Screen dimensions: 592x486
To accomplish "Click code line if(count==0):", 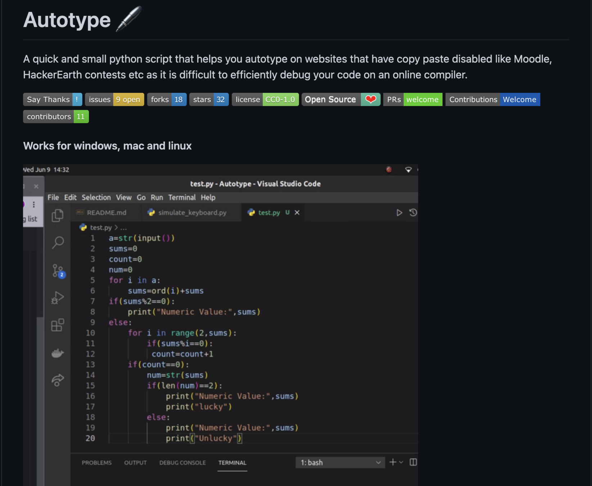I will tap(158, 365).
